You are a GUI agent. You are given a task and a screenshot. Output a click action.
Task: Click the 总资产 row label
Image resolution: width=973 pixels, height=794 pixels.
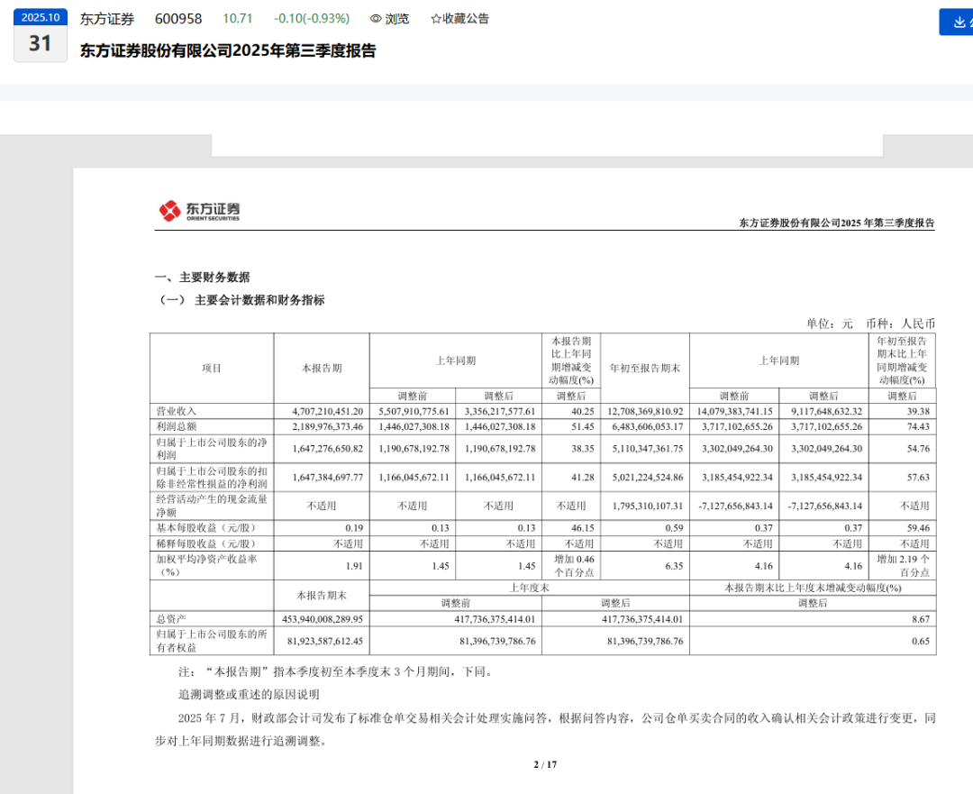pyautogui.click(x=170, y=619)
